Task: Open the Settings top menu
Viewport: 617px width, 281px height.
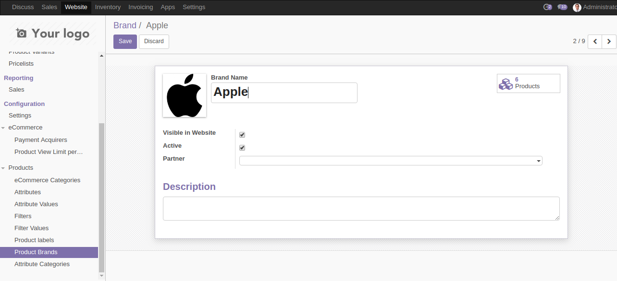Action: pos(194,7)
